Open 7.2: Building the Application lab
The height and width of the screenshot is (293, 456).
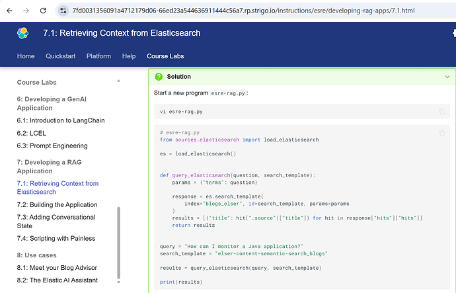pyautogui.click(x=57, y=205)
